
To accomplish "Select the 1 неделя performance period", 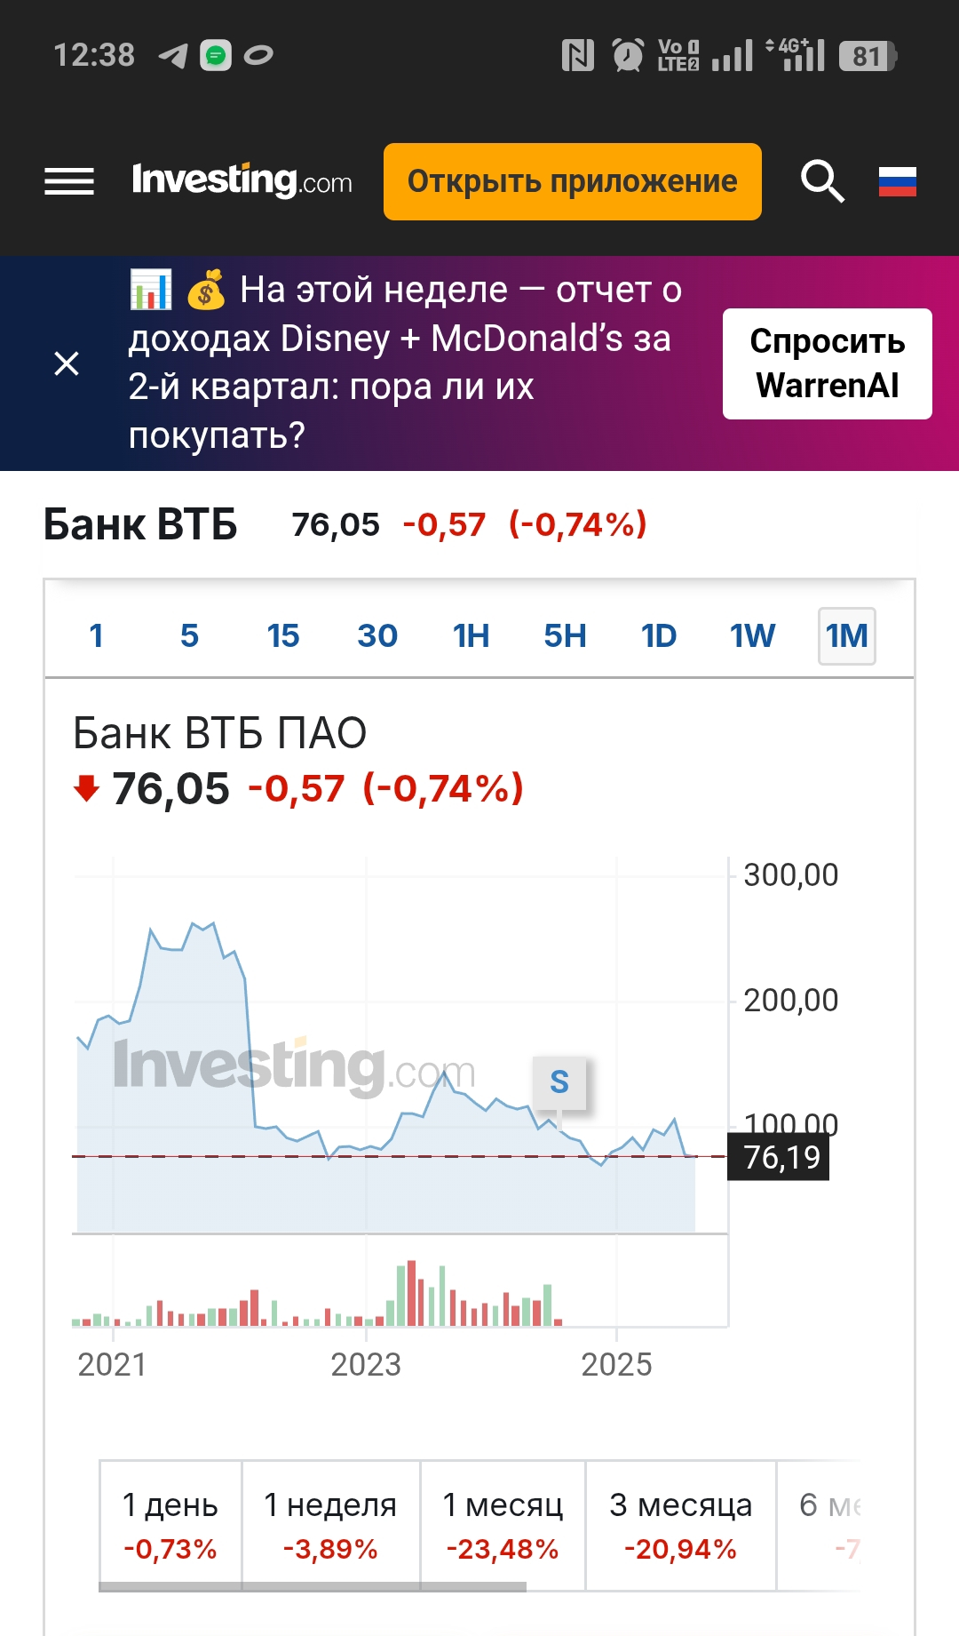I will click(330, 1525).
